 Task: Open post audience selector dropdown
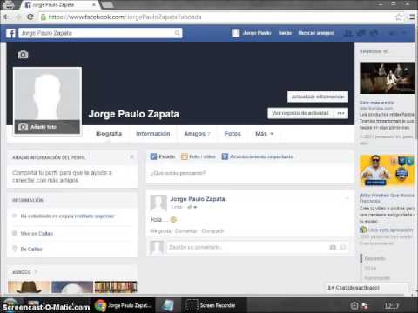[x=192, y=207]
